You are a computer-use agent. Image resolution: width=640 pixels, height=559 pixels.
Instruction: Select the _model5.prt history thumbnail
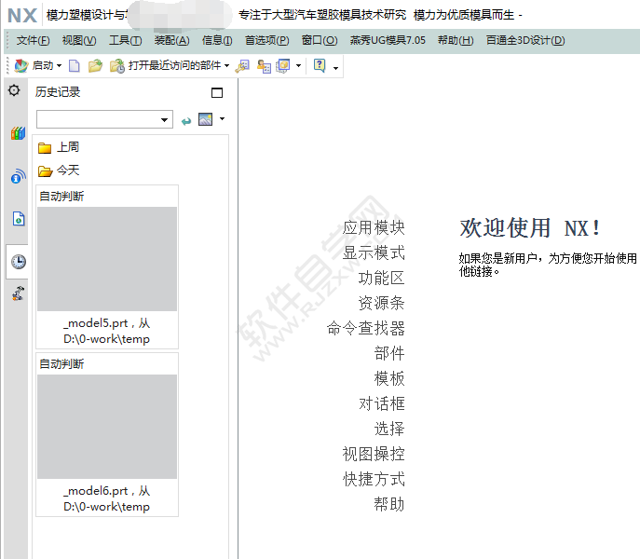coord(107,259)
